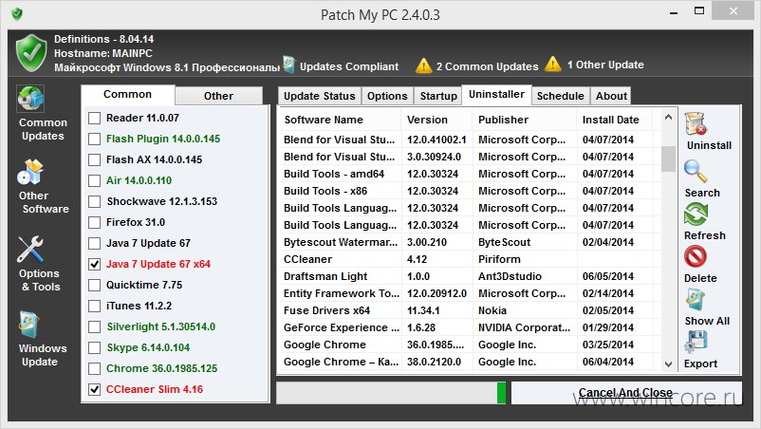The width and height of the screenshot is (761, 429).
Task: Click the Export floppy disk icon
Action: (696, 342)
